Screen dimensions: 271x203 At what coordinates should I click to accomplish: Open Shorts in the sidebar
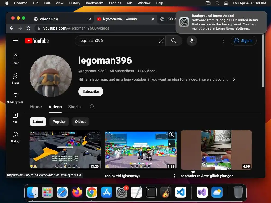point(15,79)
